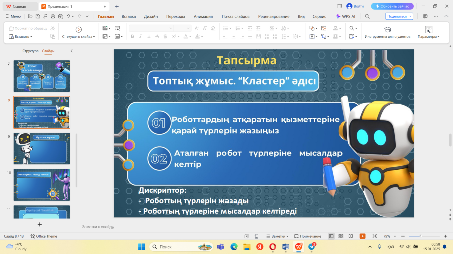Open the Параметры dropdown
Image resolution: width=453 pixels, height=254 pixels.
tap(428, 37)
